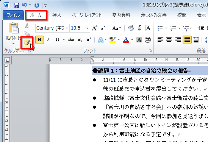Screen dimensions: 208x142
Task: Click the tab selector L button
Action: 7,60
